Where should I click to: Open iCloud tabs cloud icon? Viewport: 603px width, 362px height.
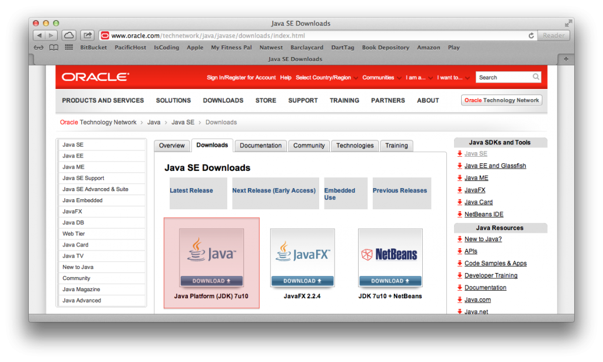(69, 35)
